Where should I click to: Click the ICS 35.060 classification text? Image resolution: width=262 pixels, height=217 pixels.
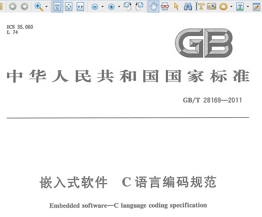tap(20, 27)
